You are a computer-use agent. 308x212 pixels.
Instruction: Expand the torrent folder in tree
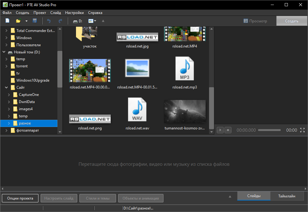coord(7,66)
